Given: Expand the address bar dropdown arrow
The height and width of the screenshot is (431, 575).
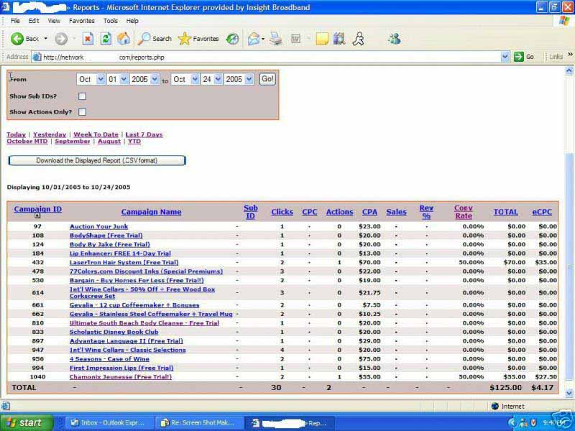Looking at the screenshot, I should point(505,57).
